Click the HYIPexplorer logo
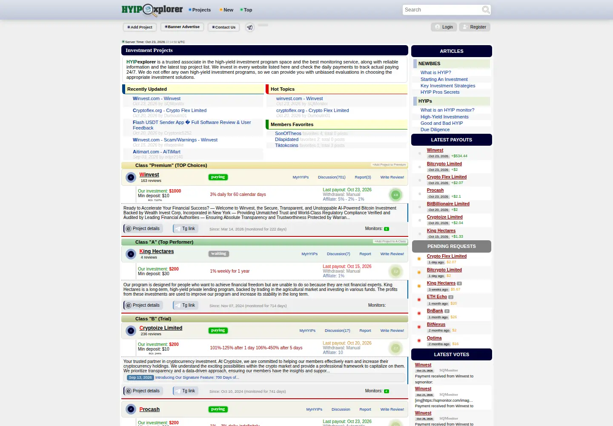The height and width of the screenshot is (426, 613). (x=152, y=9)
